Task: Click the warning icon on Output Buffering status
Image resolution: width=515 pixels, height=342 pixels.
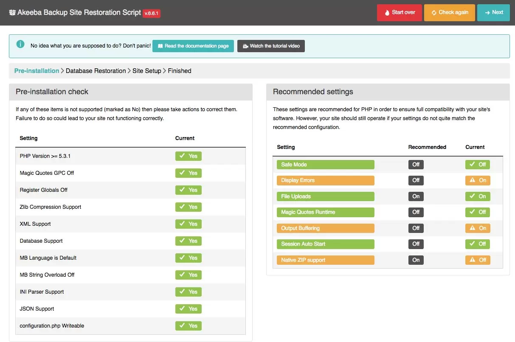Action: [x=472, y=228]
